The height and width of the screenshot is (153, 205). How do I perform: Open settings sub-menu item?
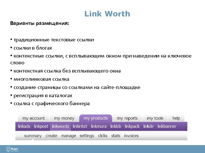(x=87, y=136)
